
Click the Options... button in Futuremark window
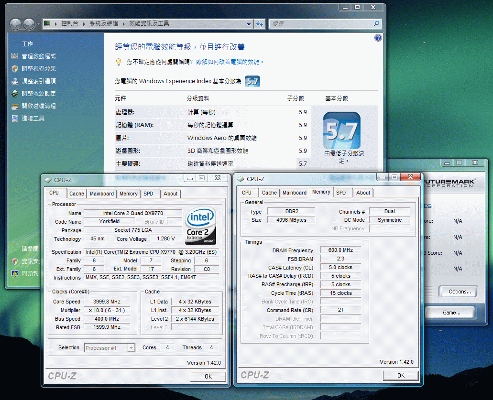coord(460,292)
